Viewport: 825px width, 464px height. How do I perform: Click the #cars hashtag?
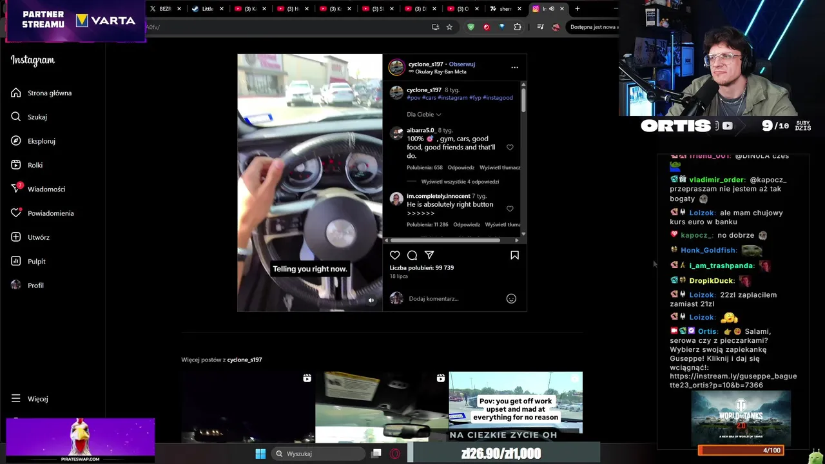(x=429, y=98)
